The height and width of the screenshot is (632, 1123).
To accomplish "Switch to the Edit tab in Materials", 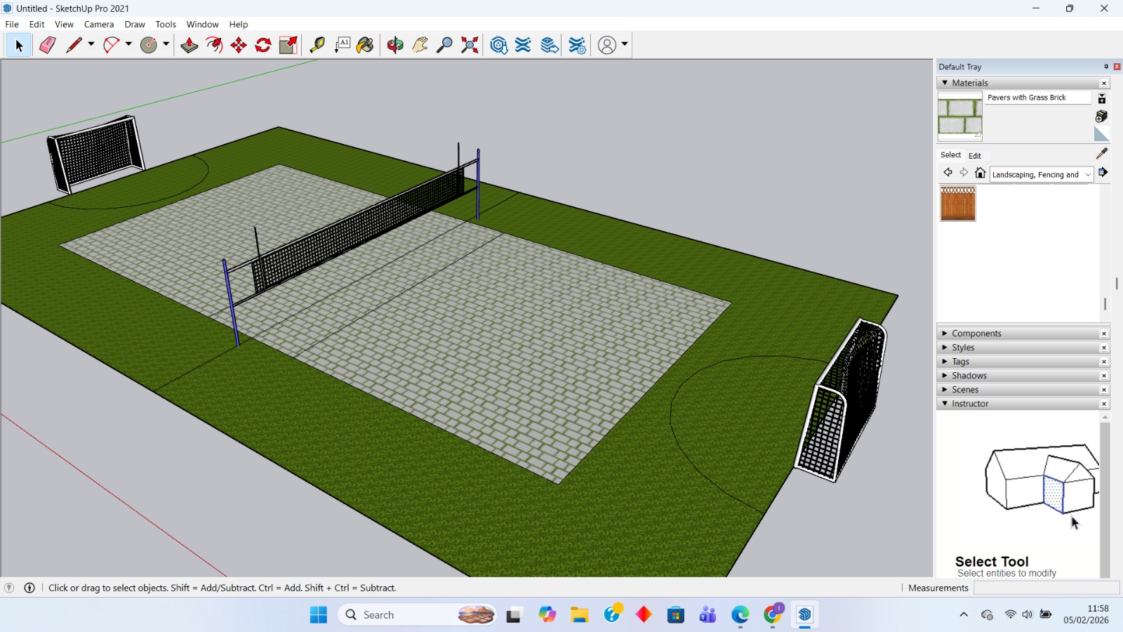I will coord(975,156).
